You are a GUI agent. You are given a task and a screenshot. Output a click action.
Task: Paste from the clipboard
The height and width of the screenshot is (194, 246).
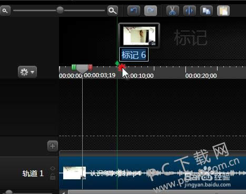pos(223,11)
